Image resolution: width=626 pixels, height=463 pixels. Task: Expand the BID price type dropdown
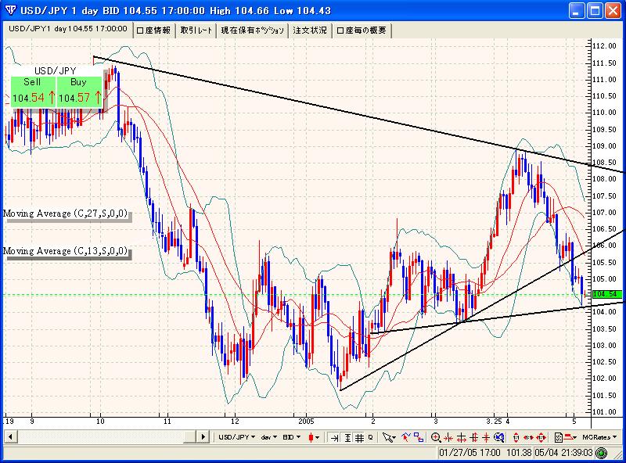pyautogui.click(x=292, y=437)
